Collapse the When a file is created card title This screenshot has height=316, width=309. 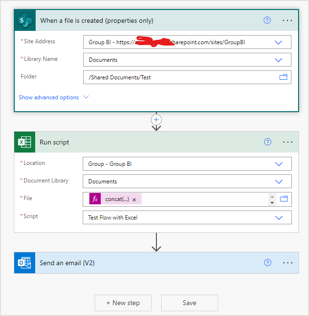97,20
